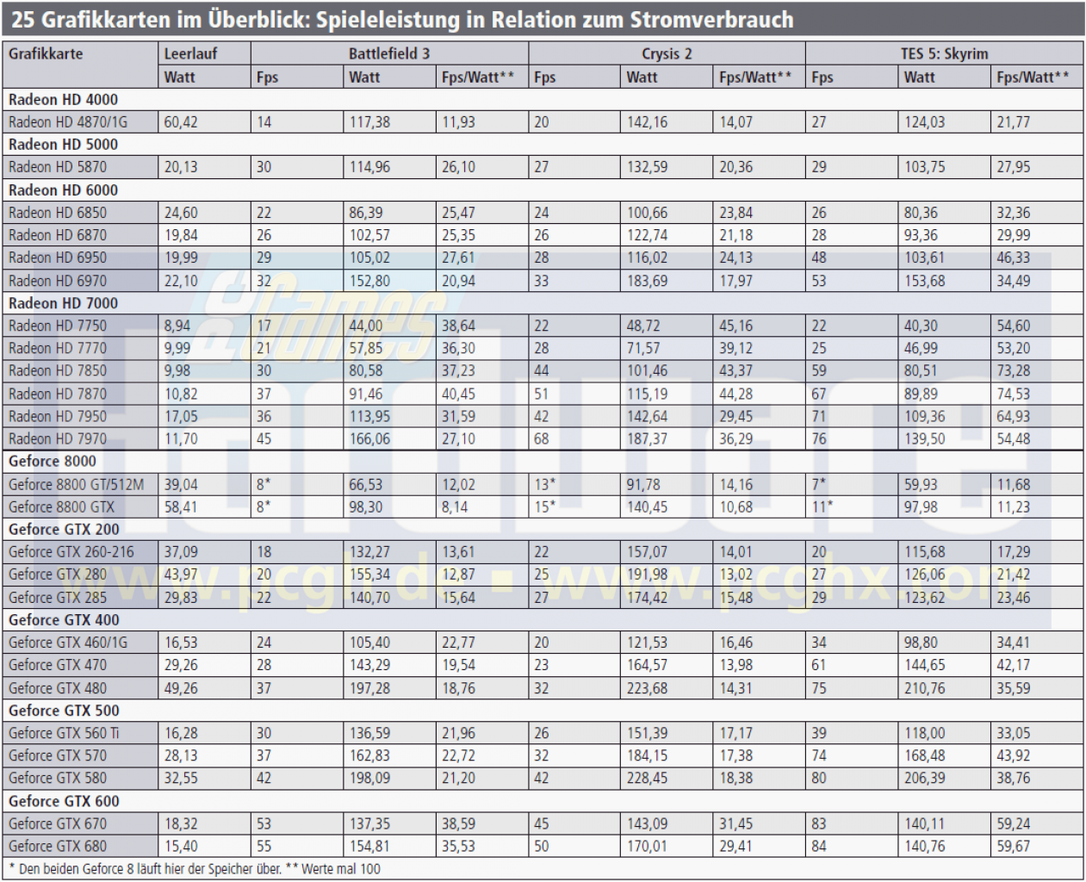1086x882 pixels.
Task: Select Skyrim Fps/Watt value '74,53'
Action: point(1014,394)
